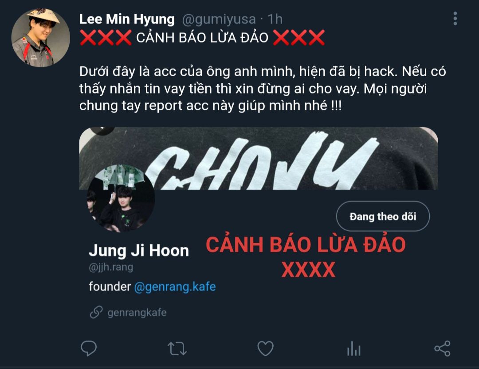
Task: Open the three-dot more options menu
Action: tap(455, 19)
